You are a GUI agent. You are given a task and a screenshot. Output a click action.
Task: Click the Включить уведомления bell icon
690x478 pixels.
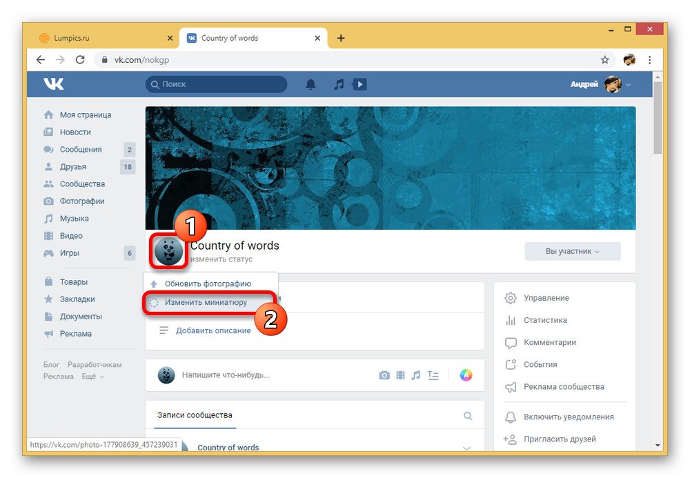511,417
